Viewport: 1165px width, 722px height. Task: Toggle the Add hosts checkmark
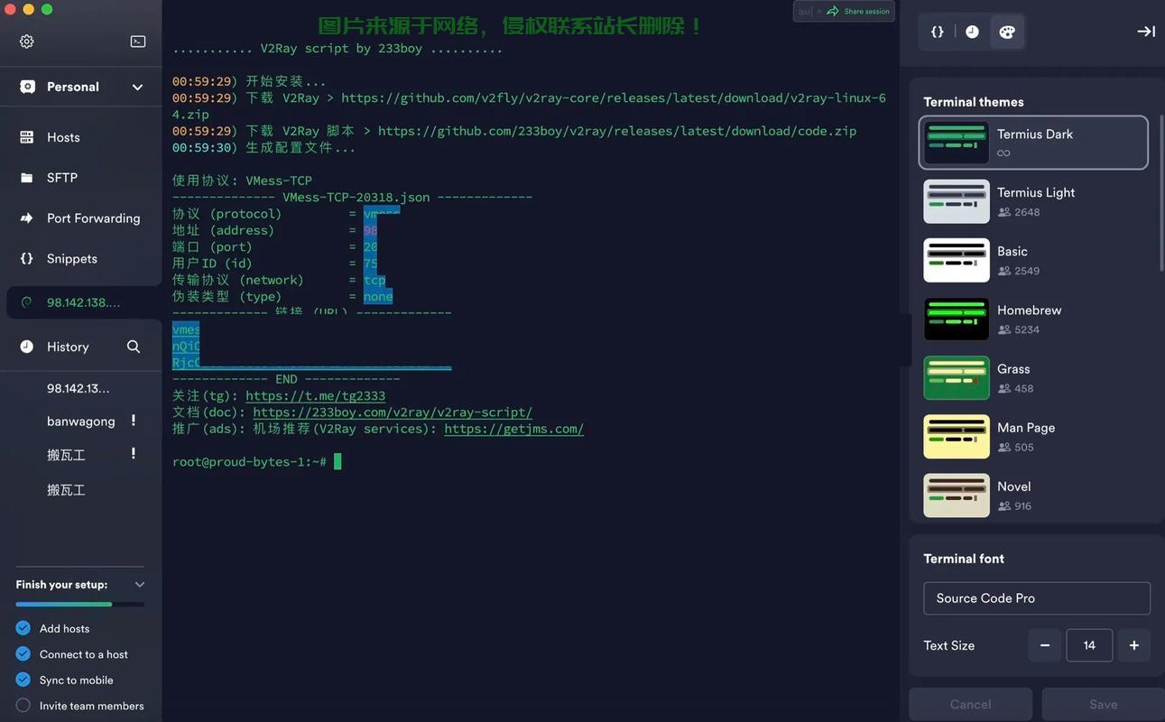[23, 628]
